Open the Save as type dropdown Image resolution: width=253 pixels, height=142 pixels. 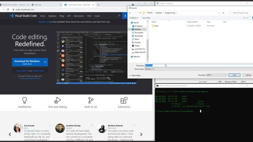198,69
